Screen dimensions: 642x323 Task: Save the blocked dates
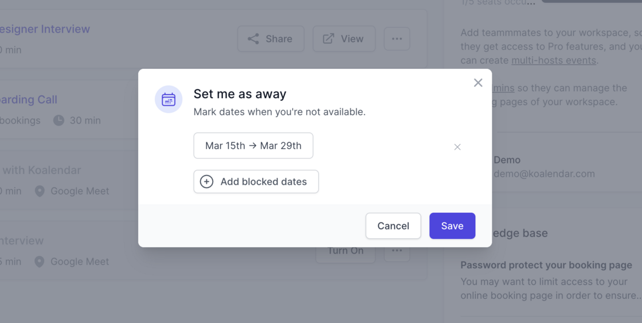[452, 226]
